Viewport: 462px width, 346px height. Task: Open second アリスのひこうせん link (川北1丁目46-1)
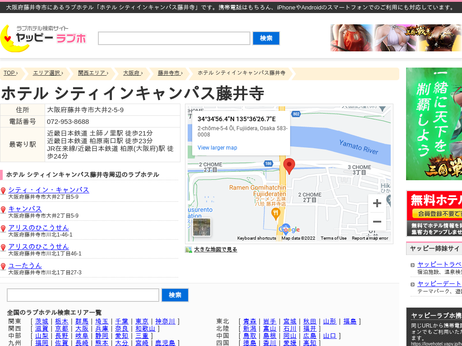coord(38,246)
